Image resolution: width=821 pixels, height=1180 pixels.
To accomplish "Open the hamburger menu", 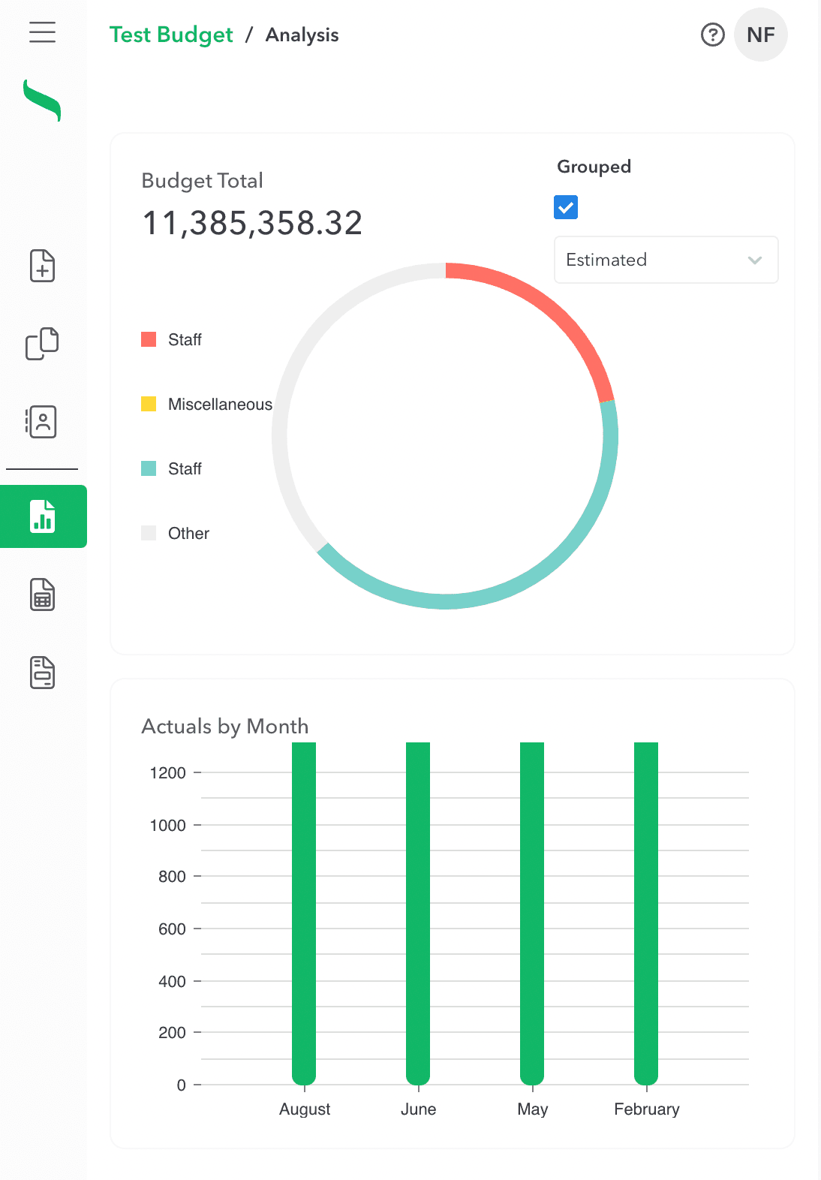I will pyautogui.click(x=43, y=32).
